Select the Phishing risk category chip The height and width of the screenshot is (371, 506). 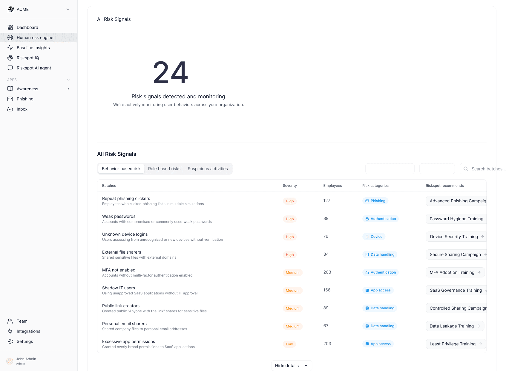pyautogui.click(x=375, y=201)
